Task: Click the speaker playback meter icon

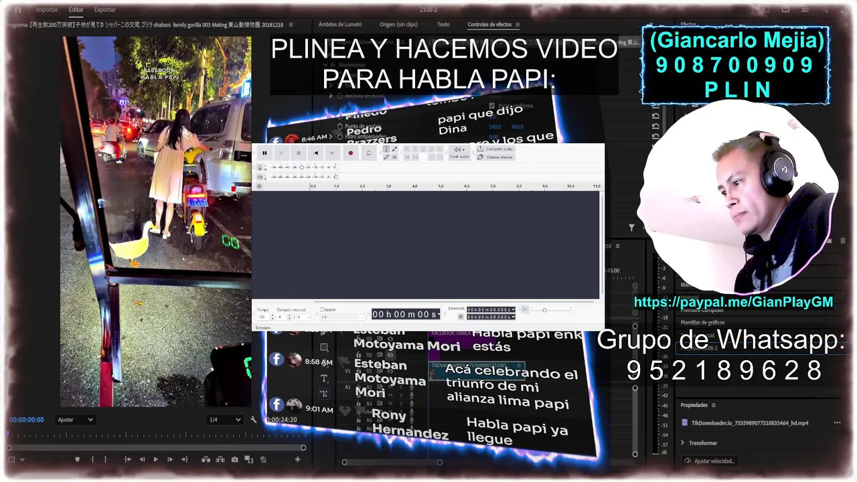Action: pos(261,177)
